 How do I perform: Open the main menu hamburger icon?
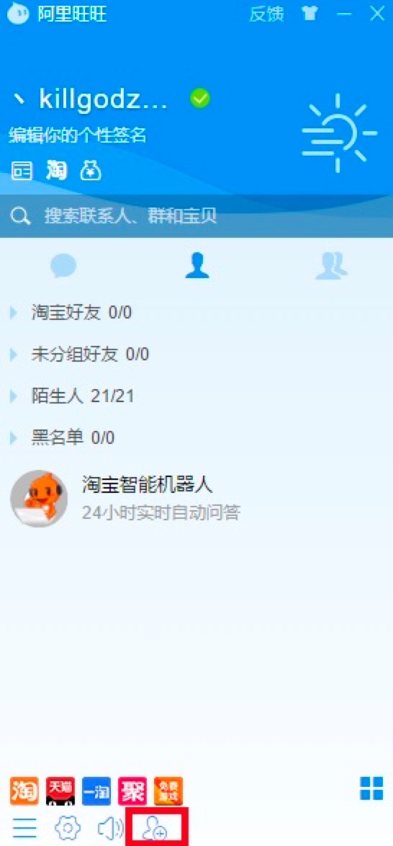point(24,827)
